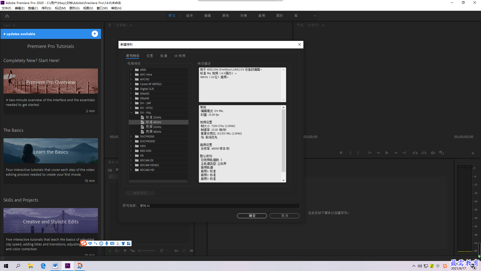Screen dimensions: 481x271
Task: Click Comparison View icon in Program monitor
Action: (x=441, y=153)
